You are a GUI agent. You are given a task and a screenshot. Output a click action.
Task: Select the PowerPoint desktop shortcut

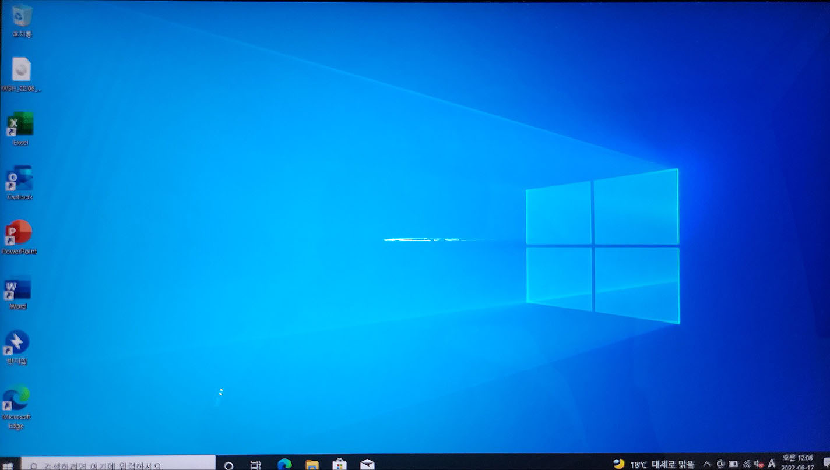click(x=20, y=238)
